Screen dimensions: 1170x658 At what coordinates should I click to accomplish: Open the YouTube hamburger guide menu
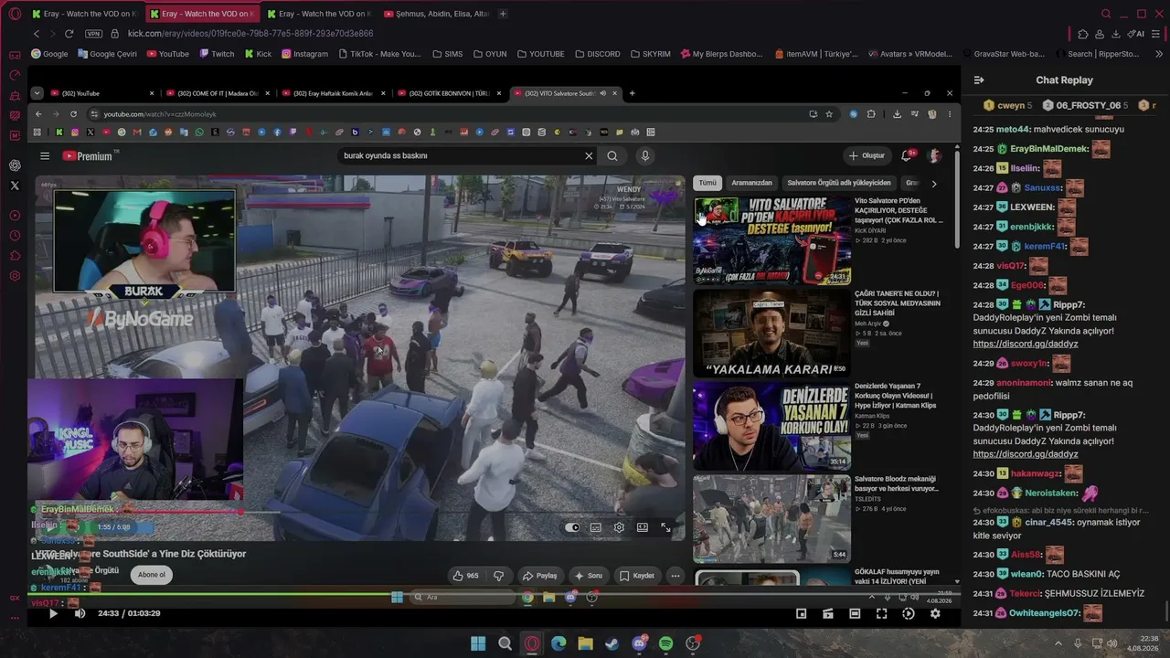tap(45, 155)
